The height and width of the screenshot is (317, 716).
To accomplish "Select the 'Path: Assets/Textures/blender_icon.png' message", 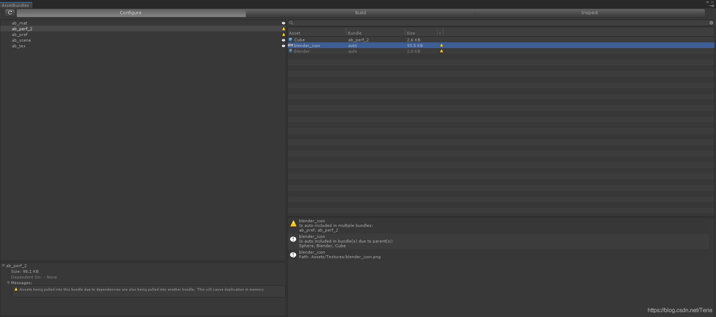I will pos(498,254).
